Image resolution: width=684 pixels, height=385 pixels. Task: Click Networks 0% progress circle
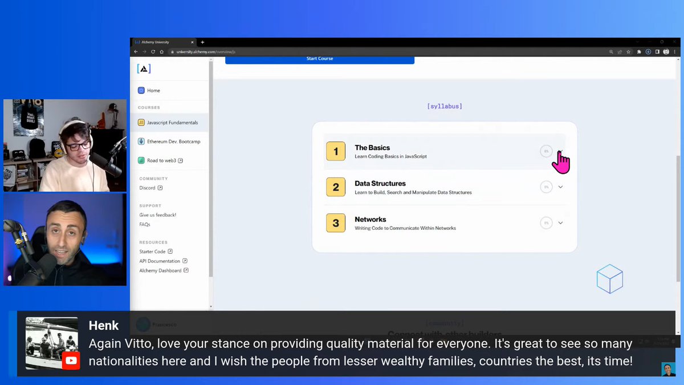coord(546,223)
